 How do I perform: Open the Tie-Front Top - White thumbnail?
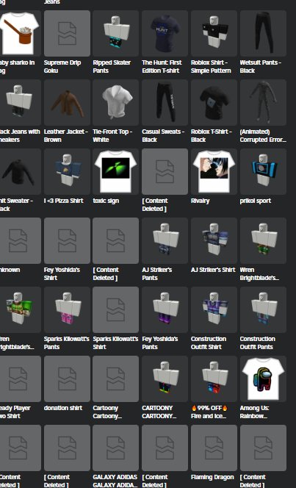(x=115, y=102)
